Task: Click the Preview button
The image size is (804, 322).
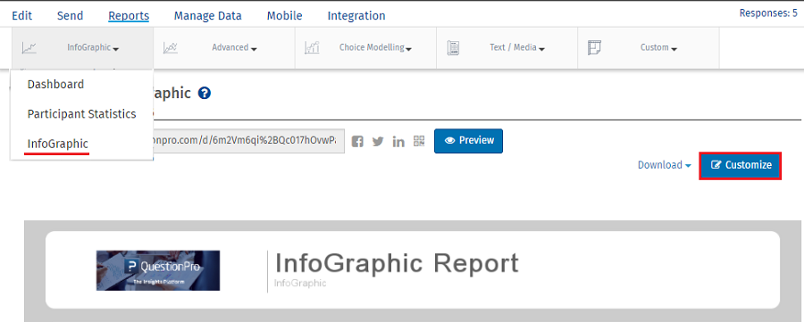Action: click(x=469, y=141)
